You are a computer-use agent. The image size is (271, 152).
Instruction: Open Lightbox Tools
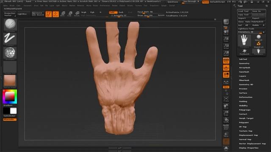(251, 29)
